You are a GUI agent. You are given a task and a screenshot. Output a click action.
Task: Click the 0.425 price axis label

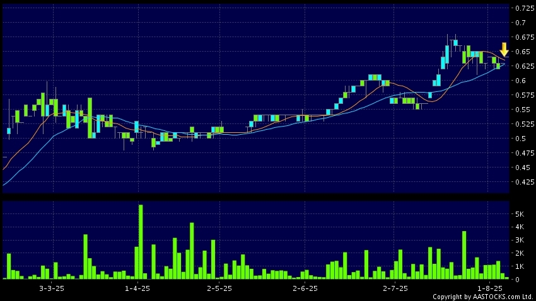point(525,182)
